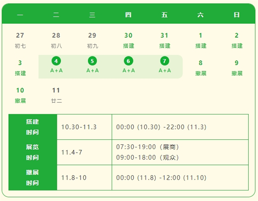Select the green circled date 4
This screenshot has height=201, width=258.
56,61
